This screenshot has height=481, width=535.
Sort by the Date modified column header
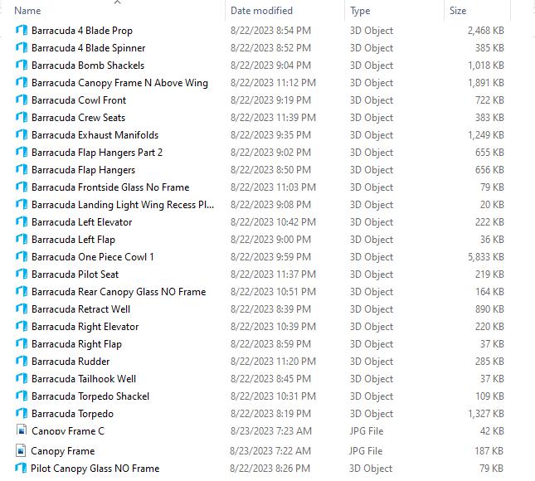[x=261, y=11]
